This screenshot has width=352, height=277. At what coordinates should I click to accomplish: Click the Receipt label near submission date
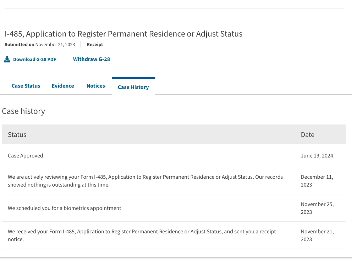[x=95, y=45]
